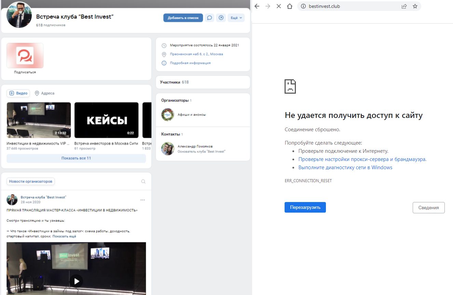Click share arrow icon in VK header
453x295 pixels.
coord(221,18)
